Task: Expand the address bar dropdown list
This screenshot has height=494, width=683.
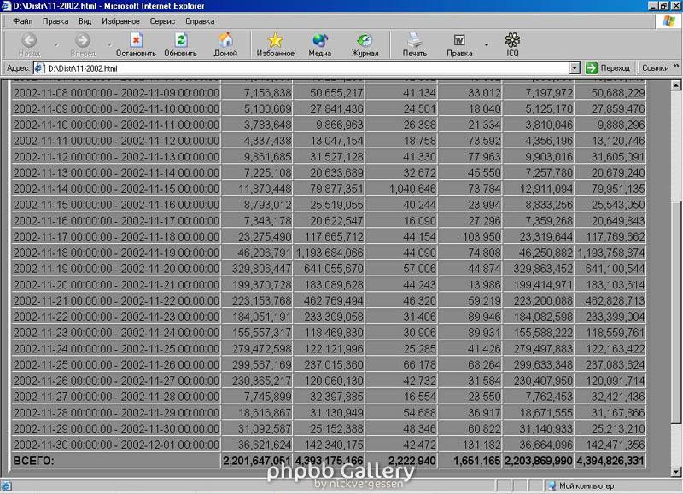Action: click(575, 68)
